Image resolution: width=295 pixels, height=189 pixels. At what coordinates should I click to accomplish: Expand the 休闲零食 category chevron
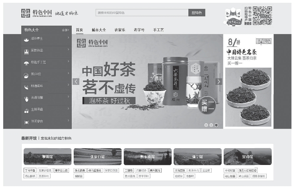(68, 121)
